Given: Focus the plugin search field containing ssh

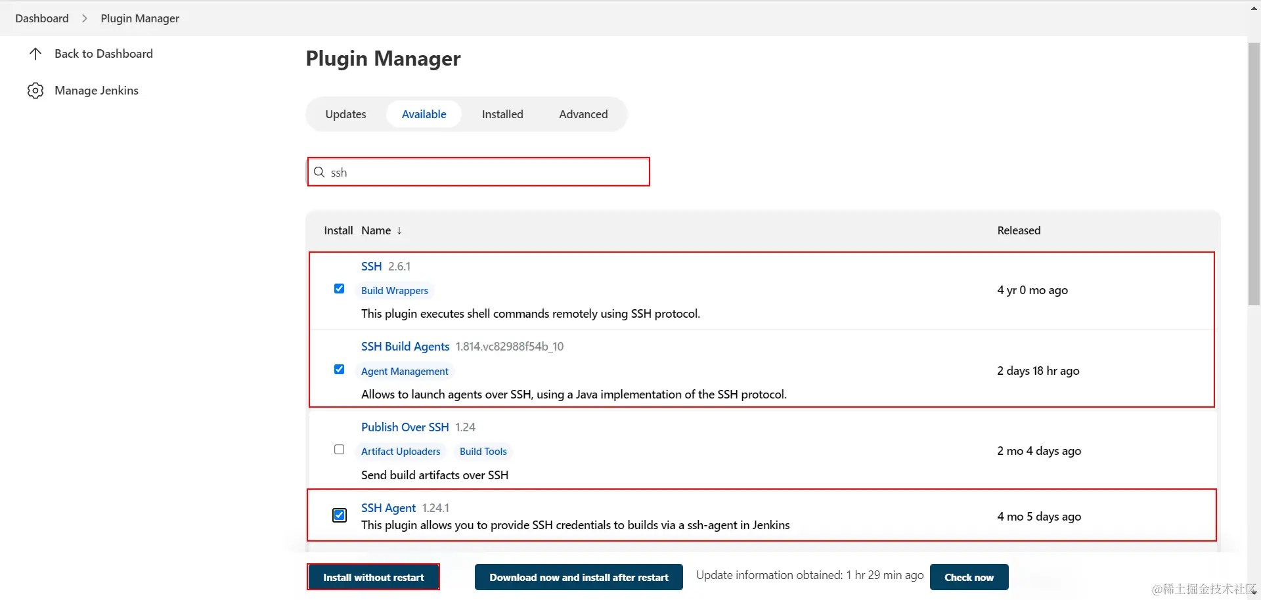Looking at the screenshot, I should (478, 172).
